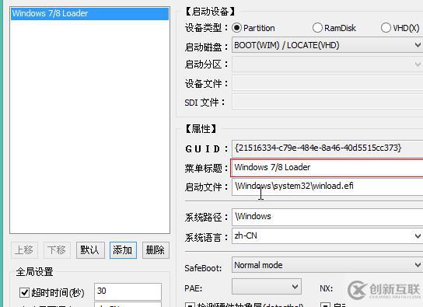The image size is (423, 307).
Task: Click the timeout field showing 30
Action: pyautogui.click(x=128, y=291)
